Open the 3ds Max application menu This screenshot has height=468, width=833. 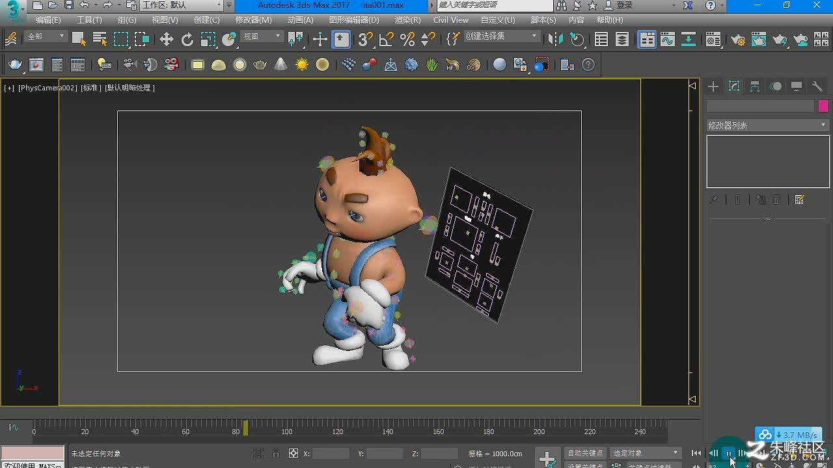(13, 12)
